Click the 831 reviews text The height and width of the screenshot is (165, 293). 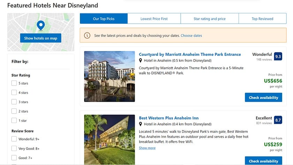(x=264, y=123)
